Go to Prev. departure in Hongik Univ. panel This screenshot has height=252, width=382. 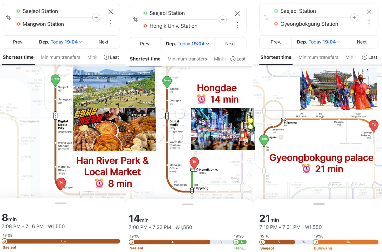point(145,44)
